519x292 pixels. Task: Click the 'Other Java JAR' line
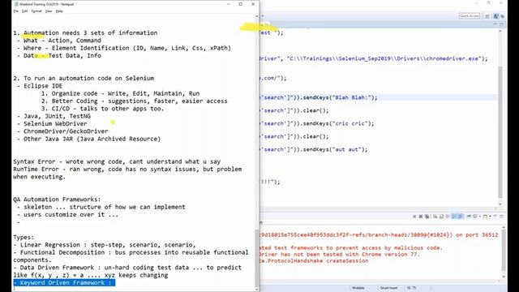pos(88,139)
